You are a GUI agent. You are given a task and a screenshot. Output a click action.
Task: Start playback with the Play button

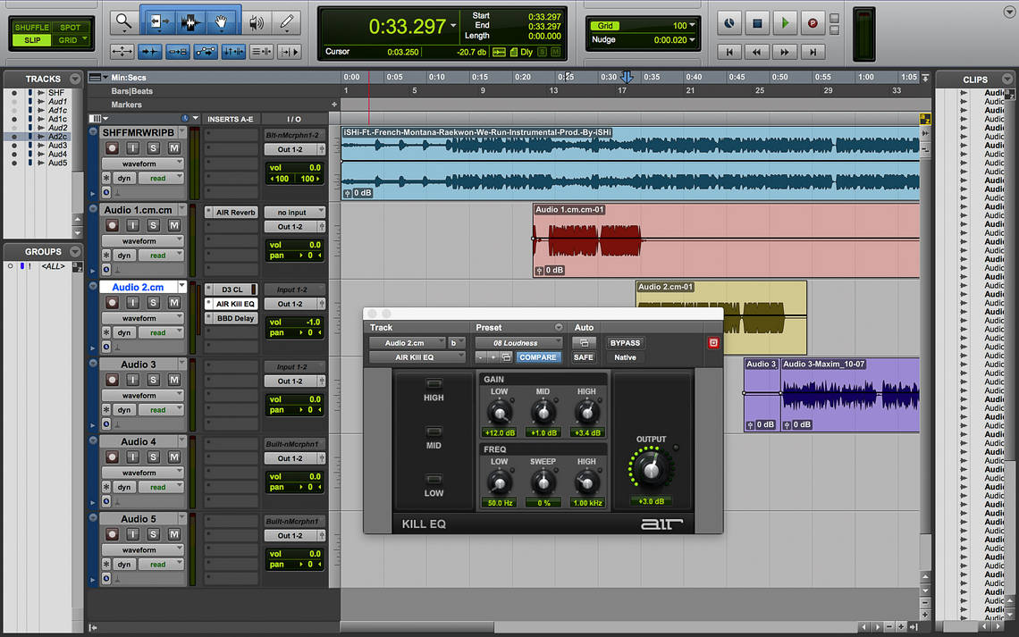click(785, 23)
